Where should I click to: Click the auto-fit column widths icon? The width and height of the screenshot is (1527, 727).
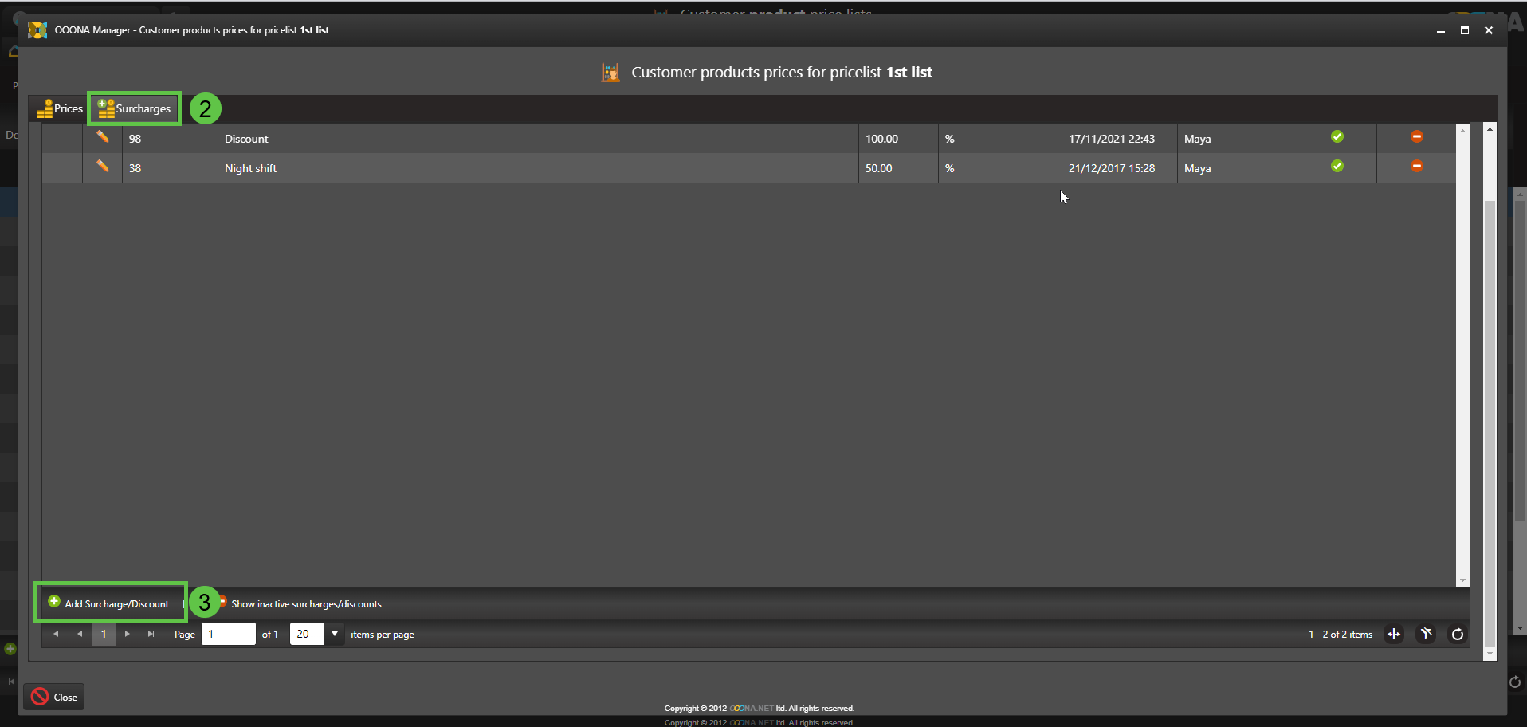tap(1394, 635)
